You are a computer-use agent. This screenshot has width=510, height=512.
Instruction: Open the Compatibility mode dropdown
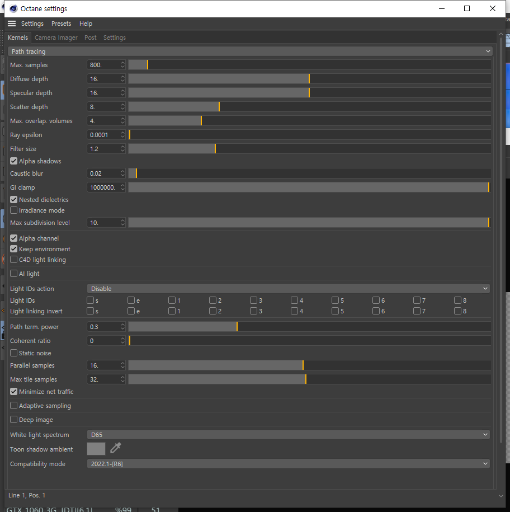click(289, 464)
